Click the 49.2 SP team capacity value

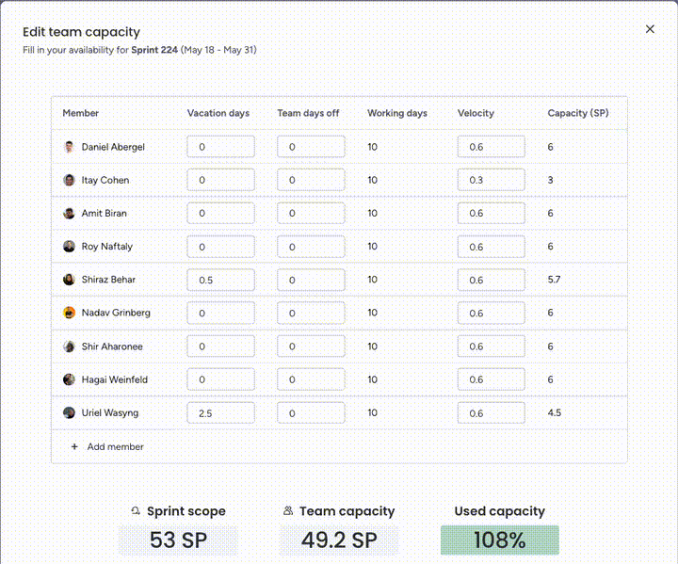339,540
